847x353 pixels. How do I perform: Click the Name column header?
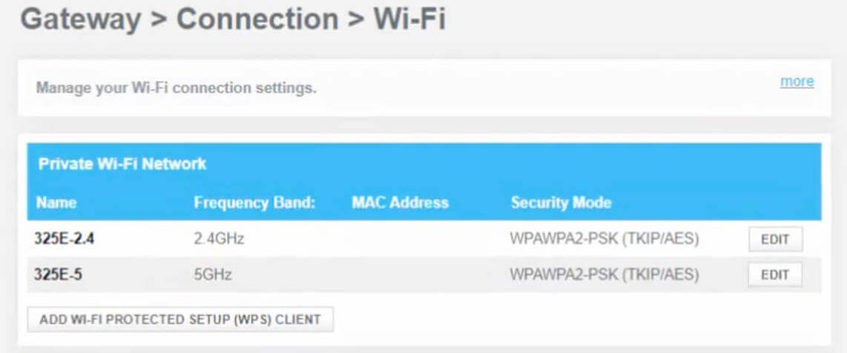[56, 202]
